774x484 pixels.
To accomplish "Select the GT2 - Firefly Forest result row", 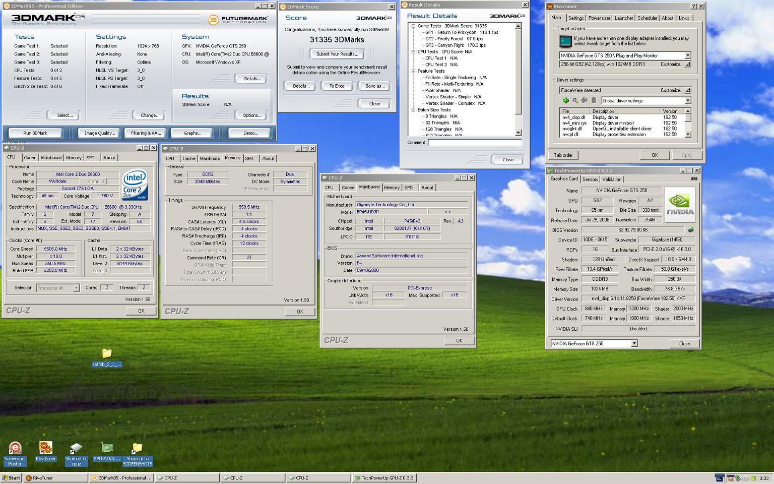I will coord(454,39).
